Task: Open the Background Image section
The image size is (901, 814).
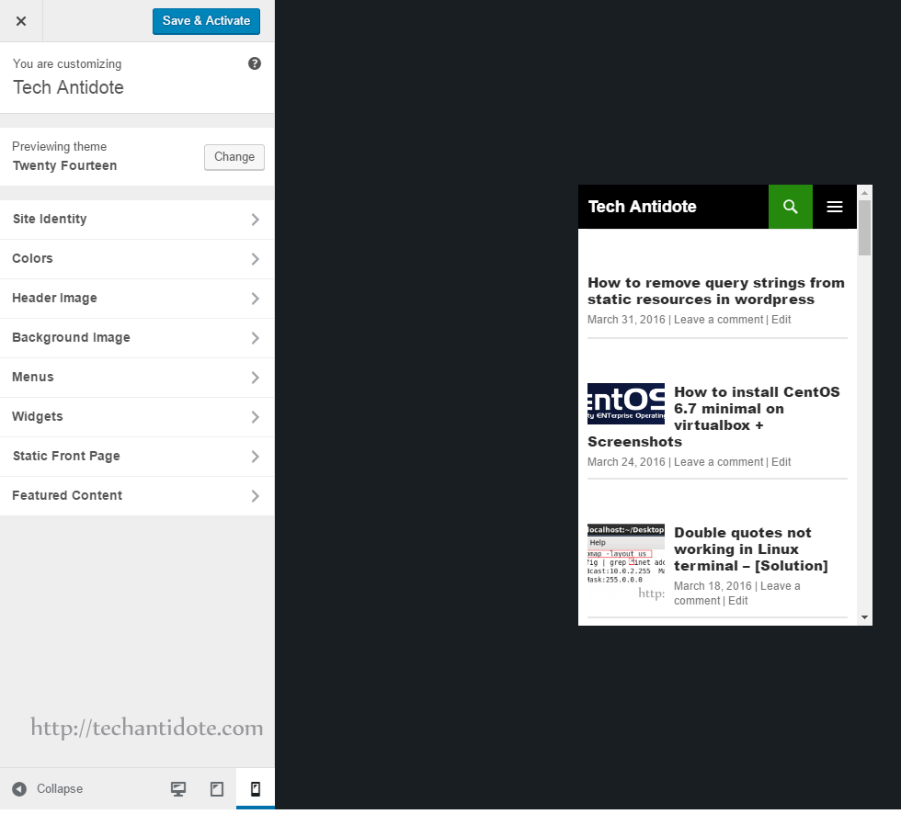Action: 137,337
